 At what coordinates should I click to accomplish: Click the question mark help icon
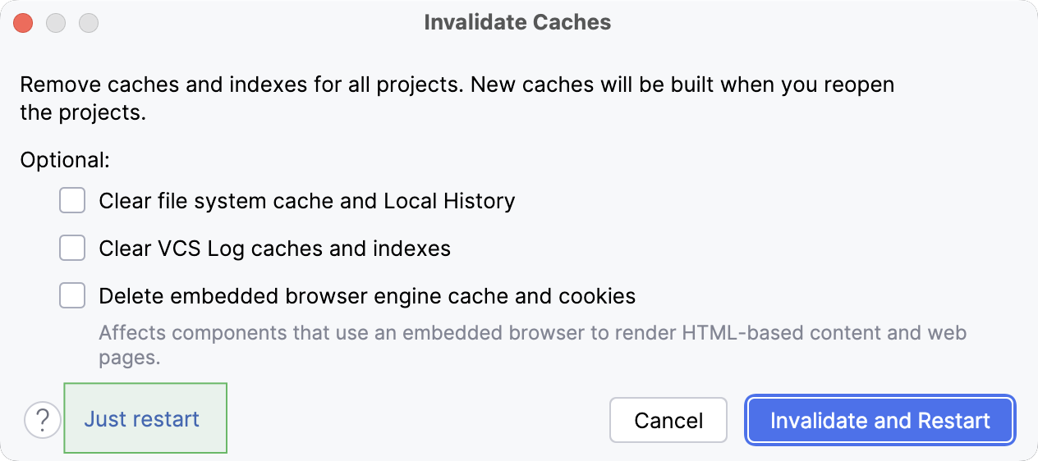[43, 420]
